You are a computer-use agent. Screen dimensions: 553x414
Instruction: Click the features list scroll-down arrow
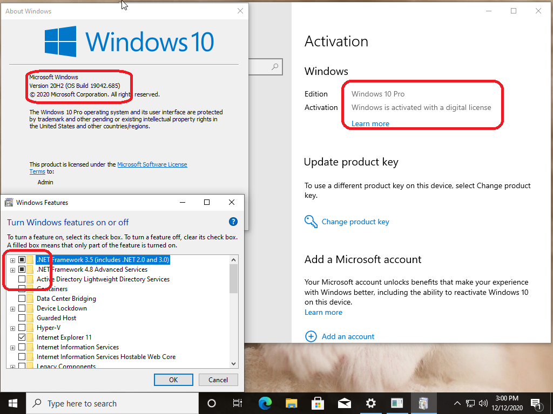click(x=233, y=364)
